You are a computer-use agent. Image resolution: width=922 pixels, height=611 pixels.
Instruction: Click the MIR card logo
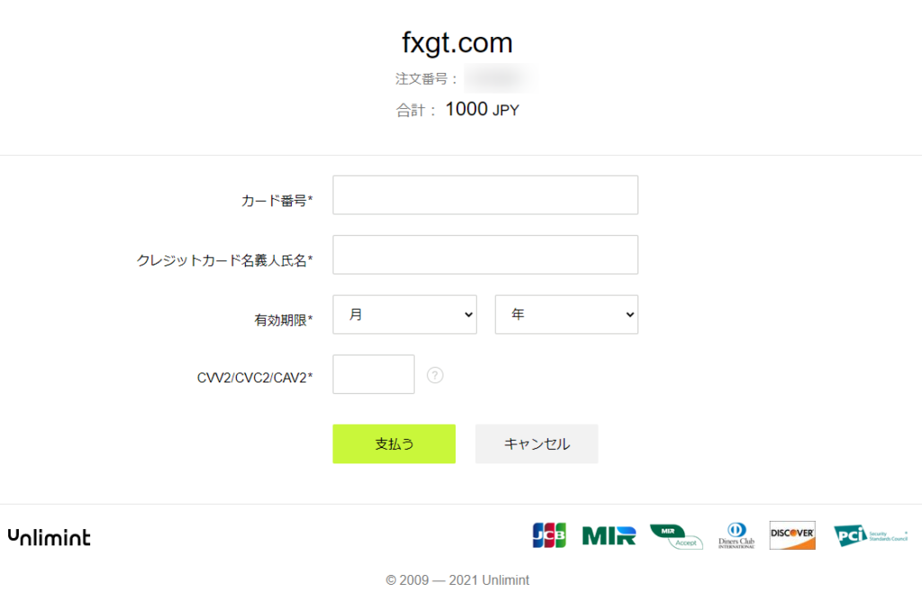pos(609,535)
